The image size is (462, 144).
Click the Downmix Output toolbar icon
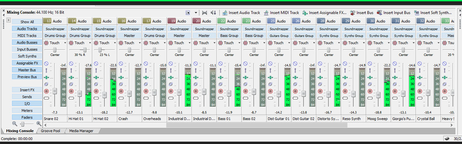pyautogui.click(x=205, y=13)
